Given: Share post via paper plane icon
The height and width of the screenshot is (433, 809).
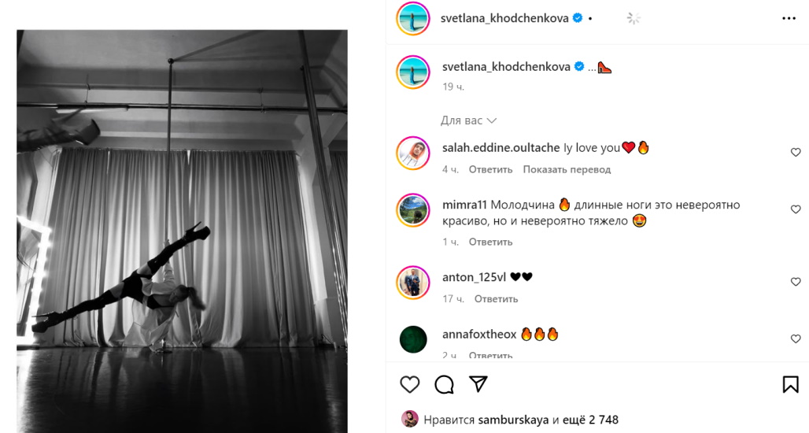Looking at the screenshot, I should click(478, 383).
